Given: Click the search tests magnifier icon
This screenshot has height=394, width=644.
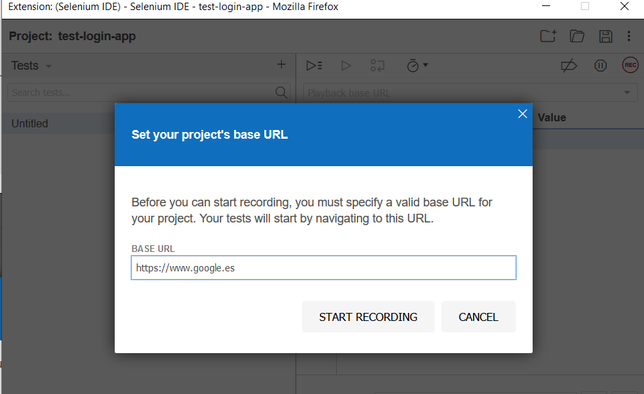Looking at the screenshot, I should click(281, 92).
